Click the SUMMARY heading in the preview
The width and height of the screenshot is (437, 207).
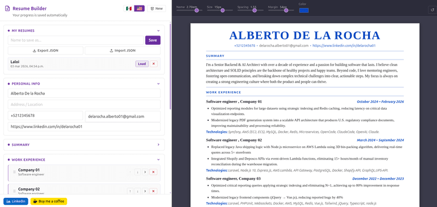click(215, 56)
